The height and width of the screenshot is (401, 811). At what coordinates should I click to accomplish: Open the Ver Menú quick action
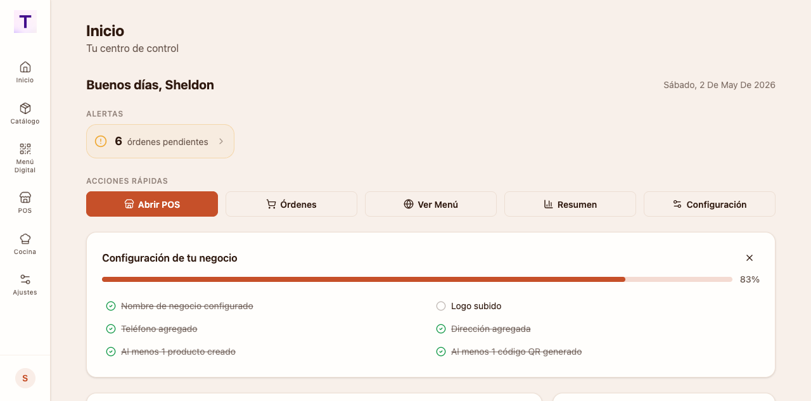431,204
